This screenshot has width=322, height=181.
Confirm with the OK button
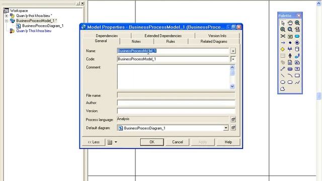click(152, 142)
